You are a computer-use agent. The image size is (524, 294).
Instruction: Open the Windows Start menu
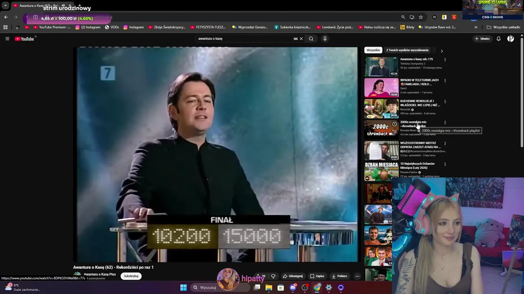click(x=183, y=287)
